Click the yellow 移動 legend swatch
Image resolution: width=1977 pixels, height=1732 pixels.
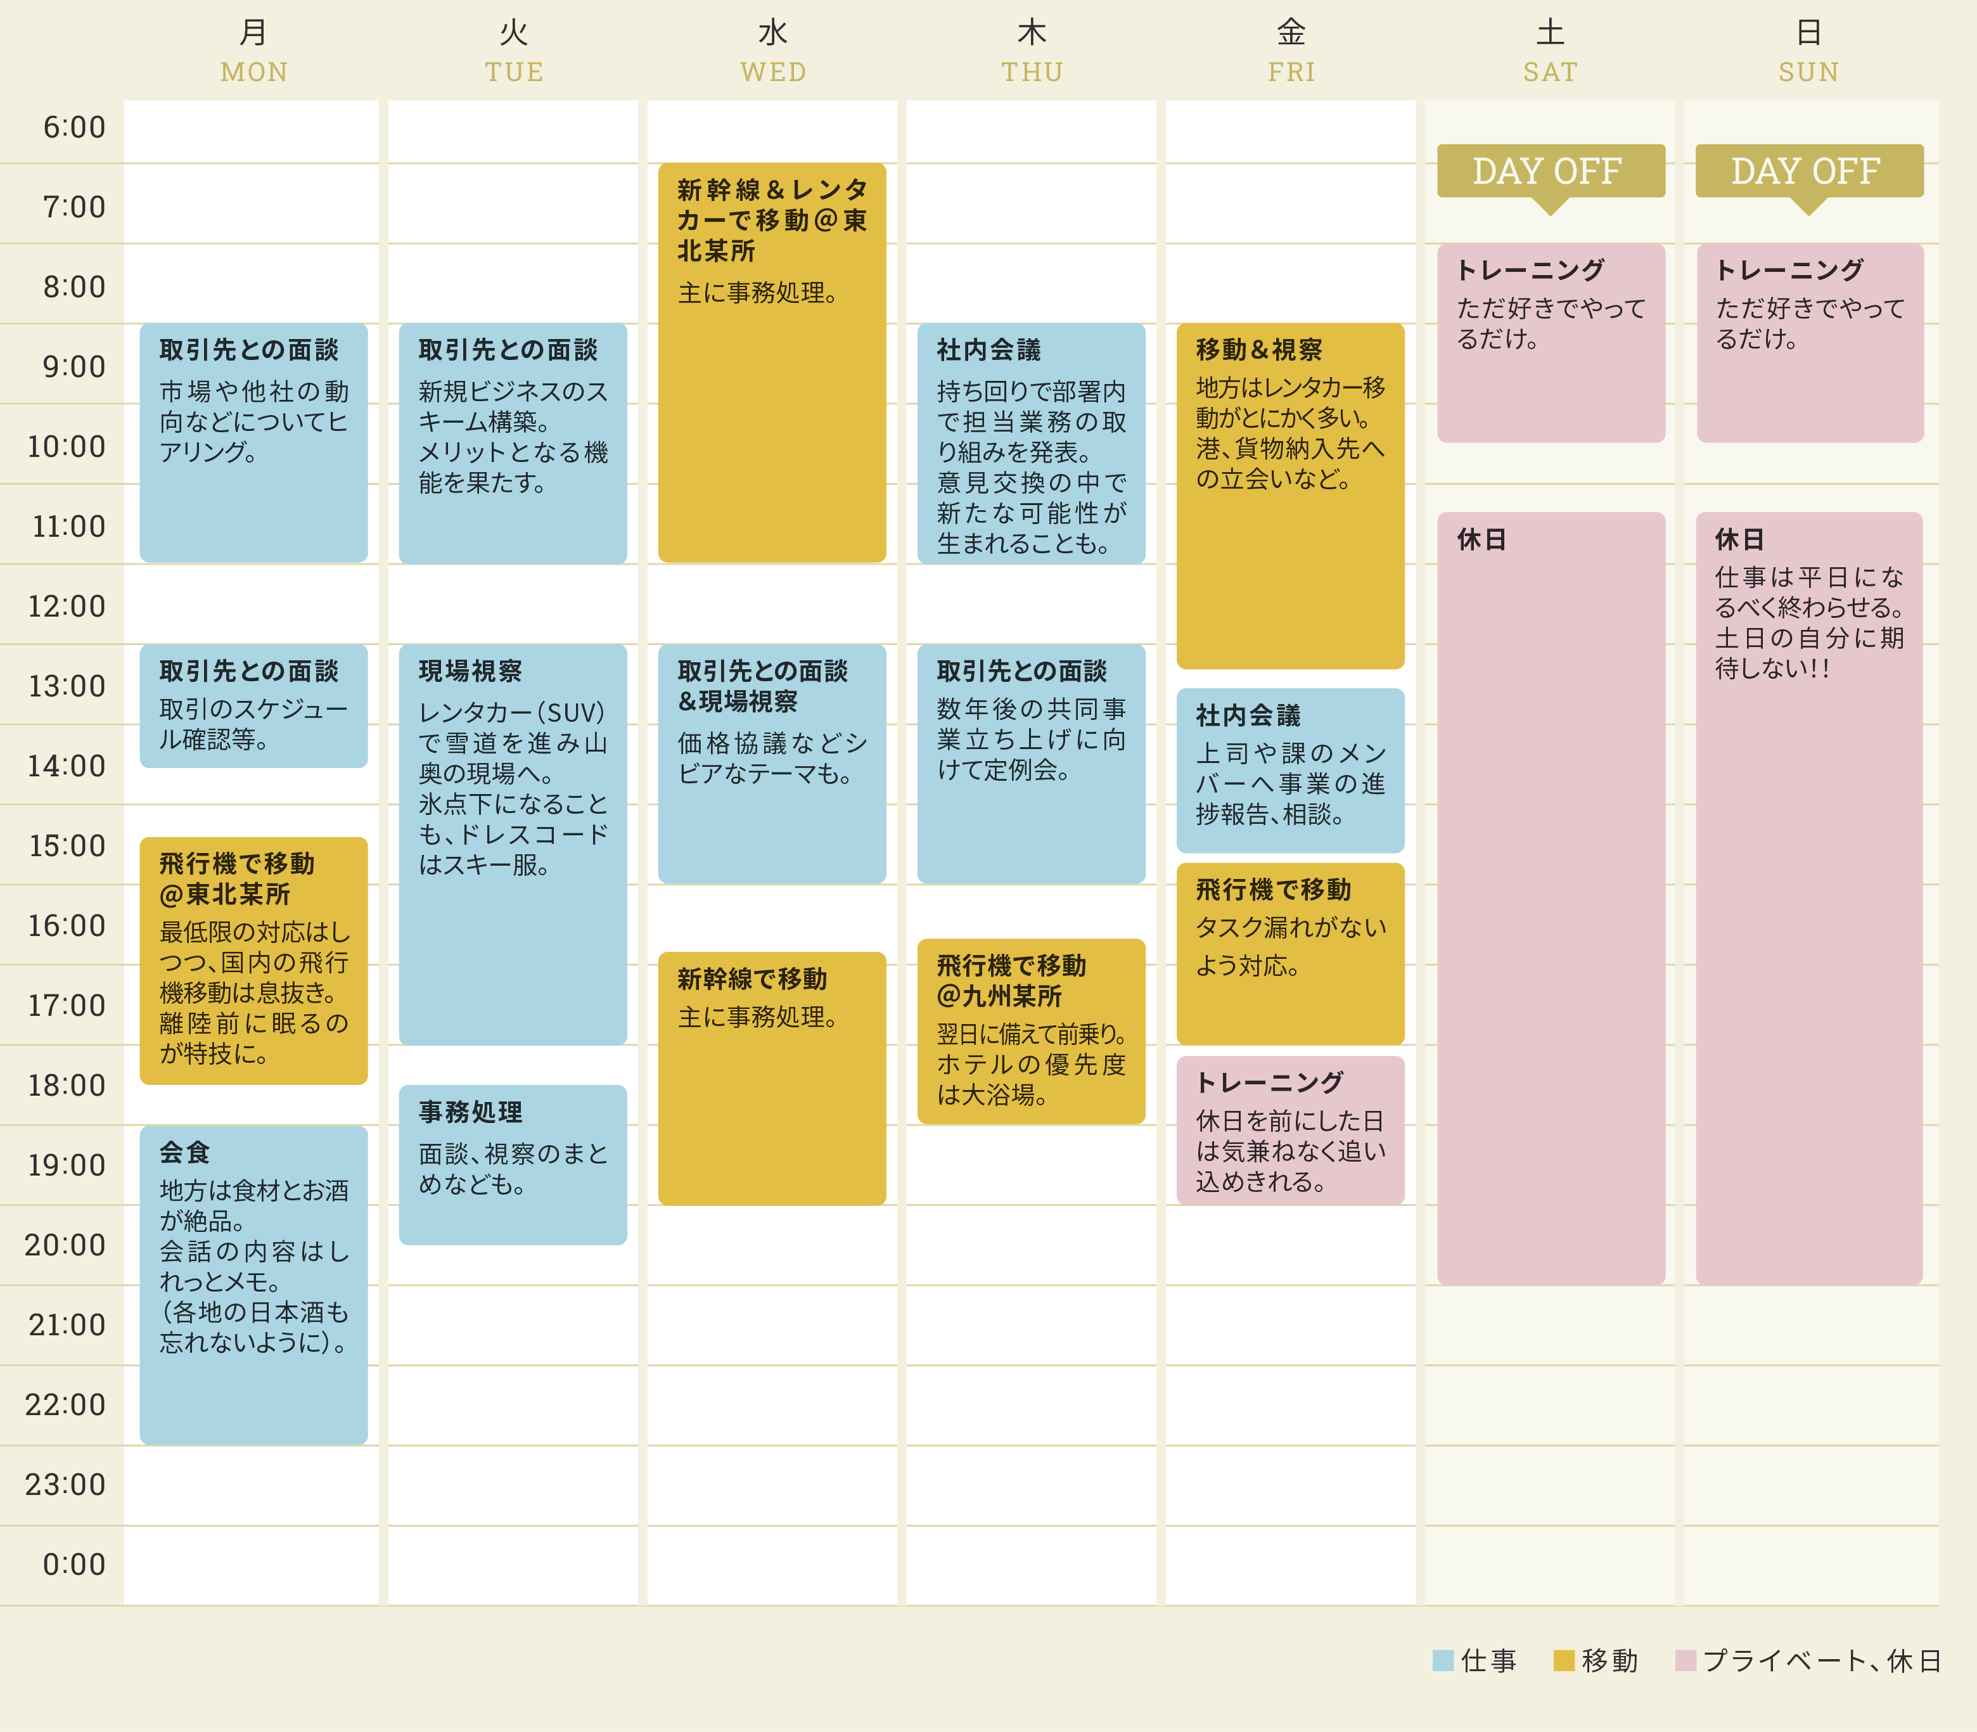(1563, 1660)
